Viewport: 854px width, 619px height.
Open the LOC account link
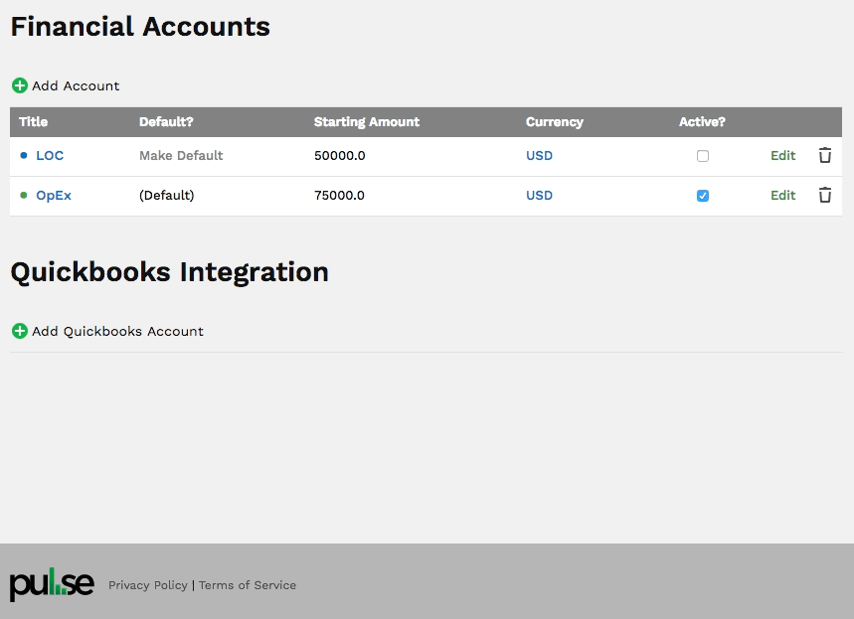(50, 156)
